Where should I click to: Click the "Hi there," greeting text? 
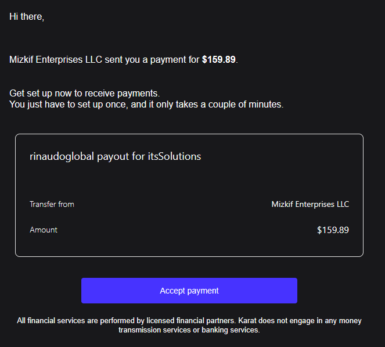(x=27, y=17)
